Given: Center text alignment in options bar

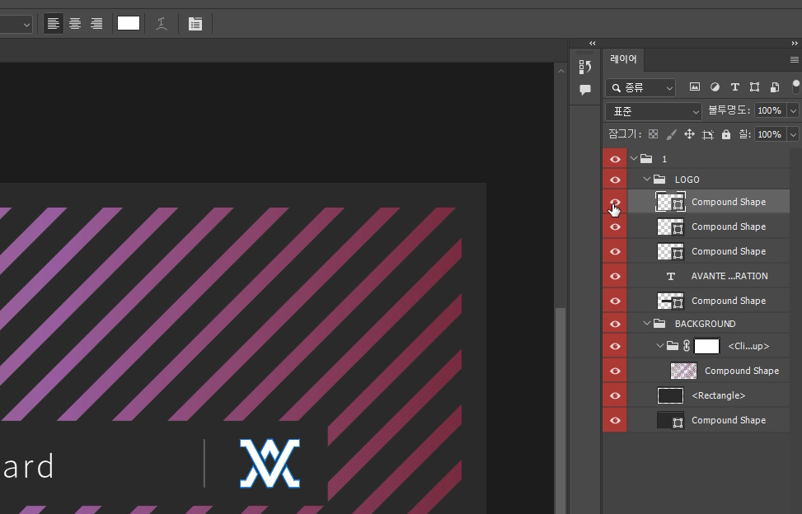Looking at the screenshot, I should (x=75, y=24).
